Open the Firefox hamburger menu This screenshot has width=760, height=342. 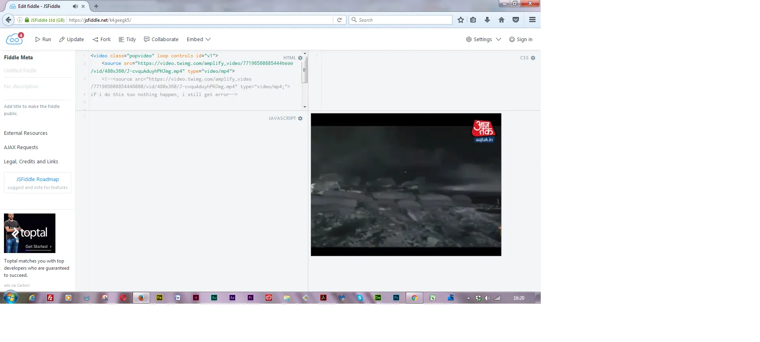(532, 20)
